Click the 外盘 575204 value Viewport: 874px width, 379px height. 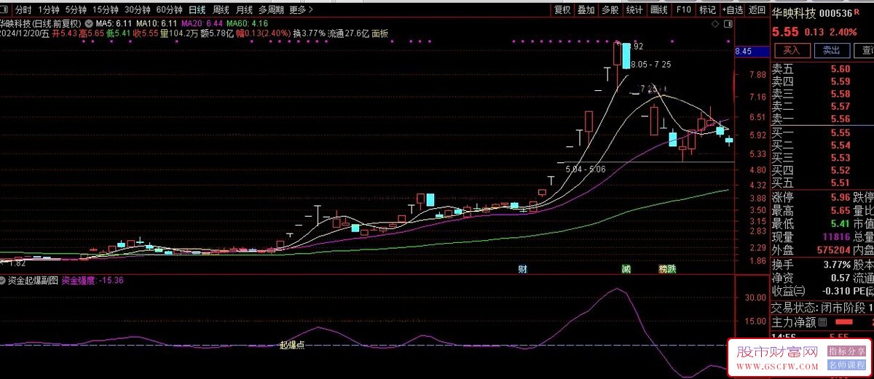point(832,250)
